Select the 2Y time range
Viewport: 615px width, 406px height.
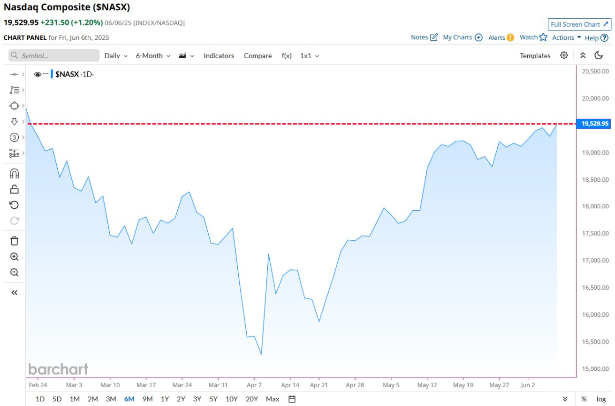tap(181, 399)
